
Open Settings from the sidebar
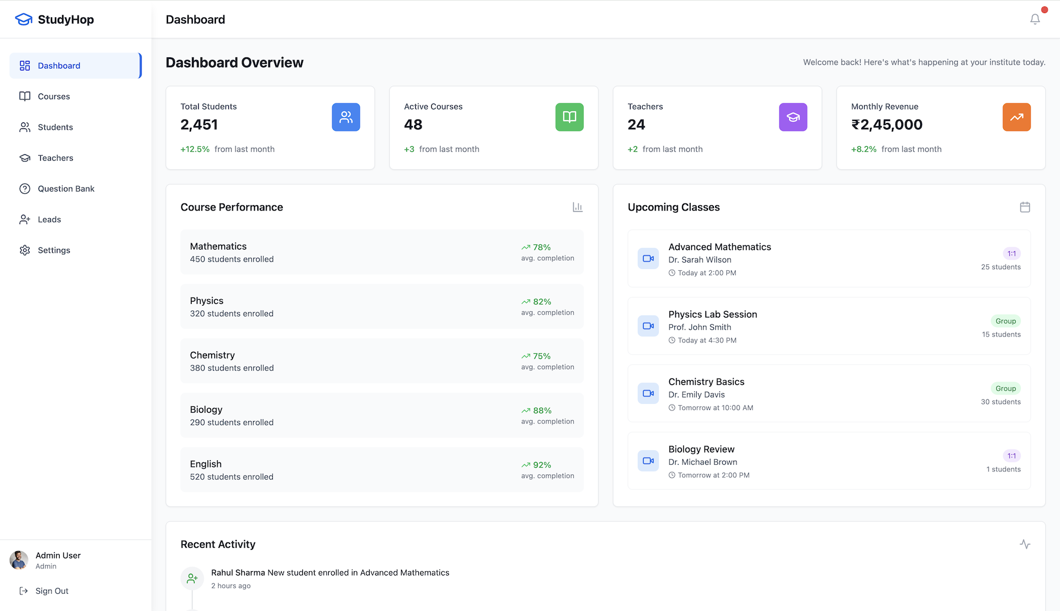[x=54, y=250]
